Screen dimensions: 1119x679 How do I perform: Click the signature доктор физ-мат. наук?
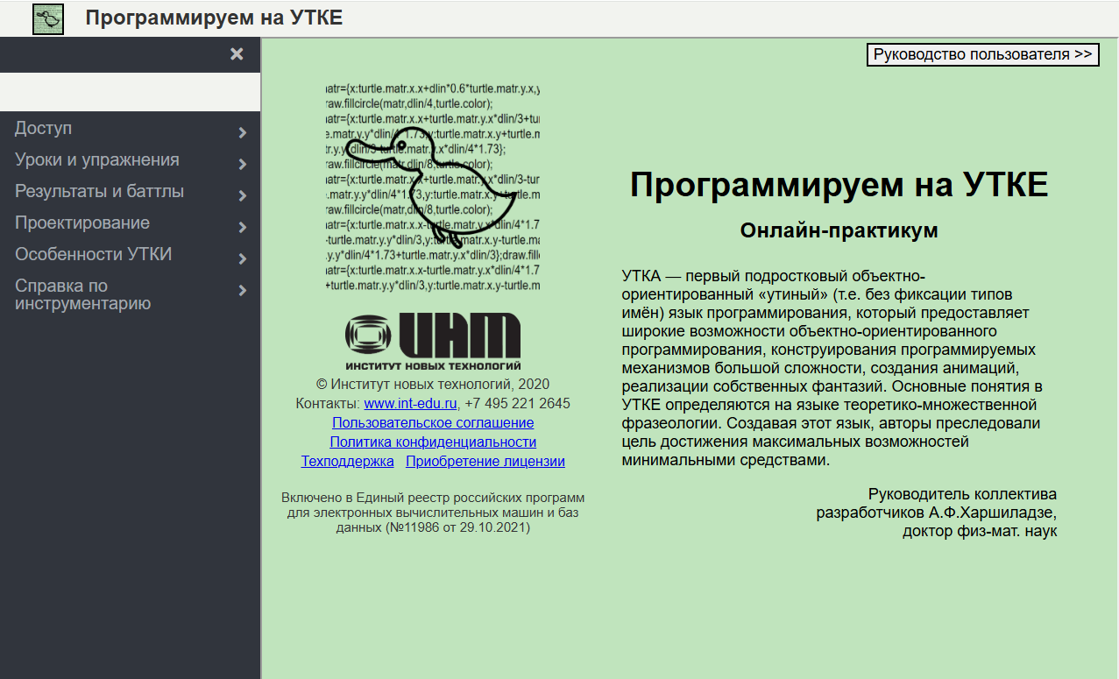pyautogui.click(x=980, y=531)
